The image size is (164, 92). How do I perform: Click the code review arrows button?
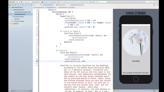pyautogui.click(x=151, y=2)
